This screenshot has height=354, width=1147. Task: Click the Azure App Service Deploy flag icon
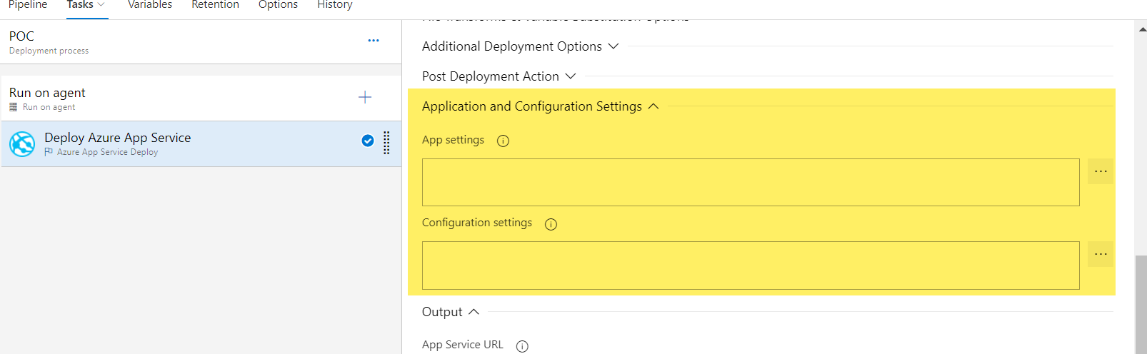48,152
